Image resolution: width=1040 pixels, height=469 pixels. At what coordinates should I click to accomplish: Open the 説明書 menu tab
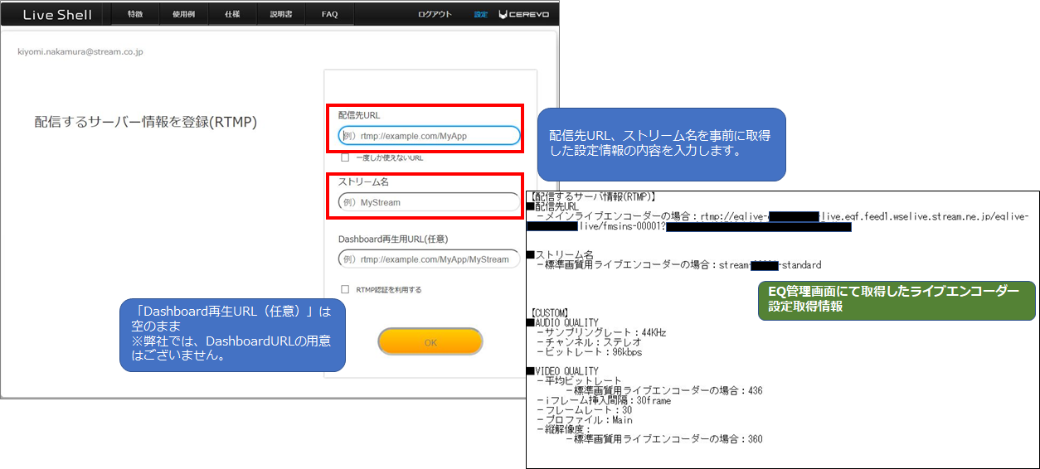281,15
